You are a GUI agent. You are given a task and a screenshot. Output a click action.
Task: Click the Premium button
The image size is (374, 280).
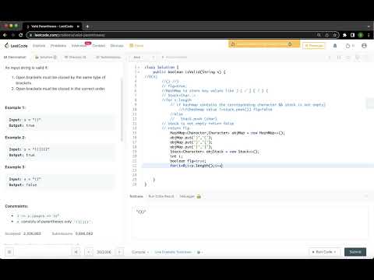(314, 46)
